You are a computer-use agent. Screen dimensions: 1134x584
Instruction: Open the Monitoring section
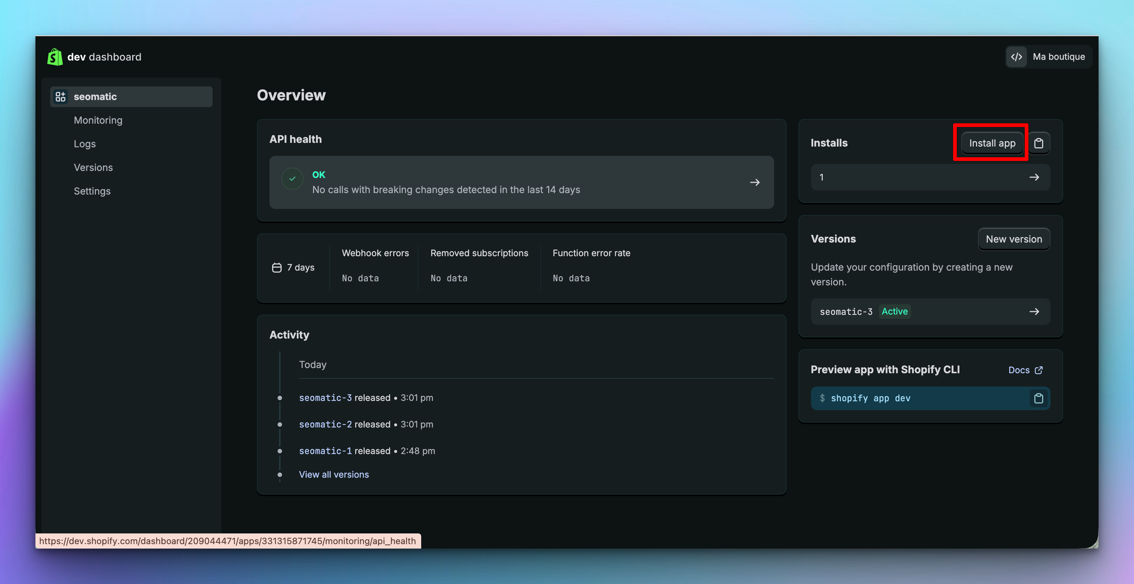click(98, 120)
